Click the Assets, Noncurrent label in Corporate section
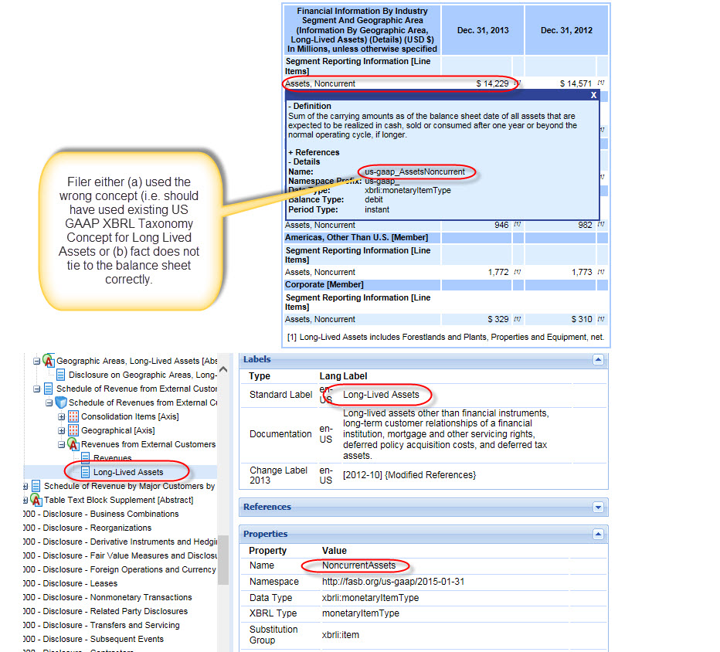720x652 pixels. (x=320, y=319)
